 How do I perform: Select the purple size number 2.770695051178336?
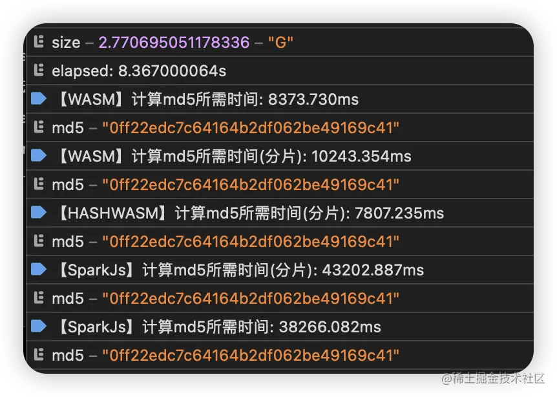(x=174, y=42)
